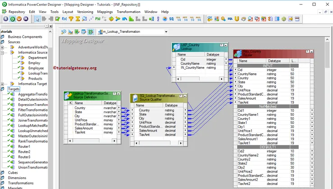This screenshot has height=189, width=333.
Task: Open Router help question mark
Action: (x=307, y=51)
